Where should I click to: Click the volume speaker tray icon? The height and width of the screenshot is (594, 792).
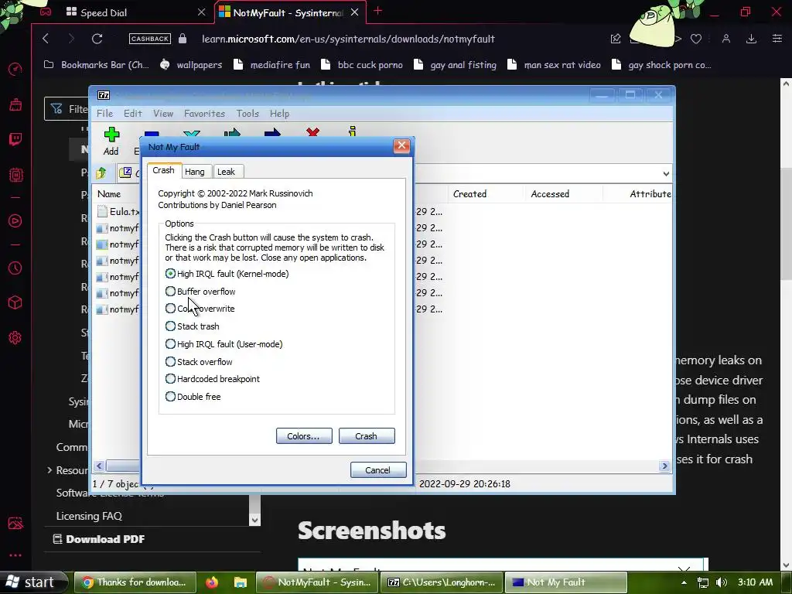pos(722,582)
